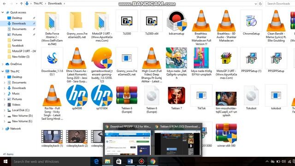This screenshot has width=295, height=166.
Task: Click the taskbar Search the web box
Action: (x=50, y=161)
